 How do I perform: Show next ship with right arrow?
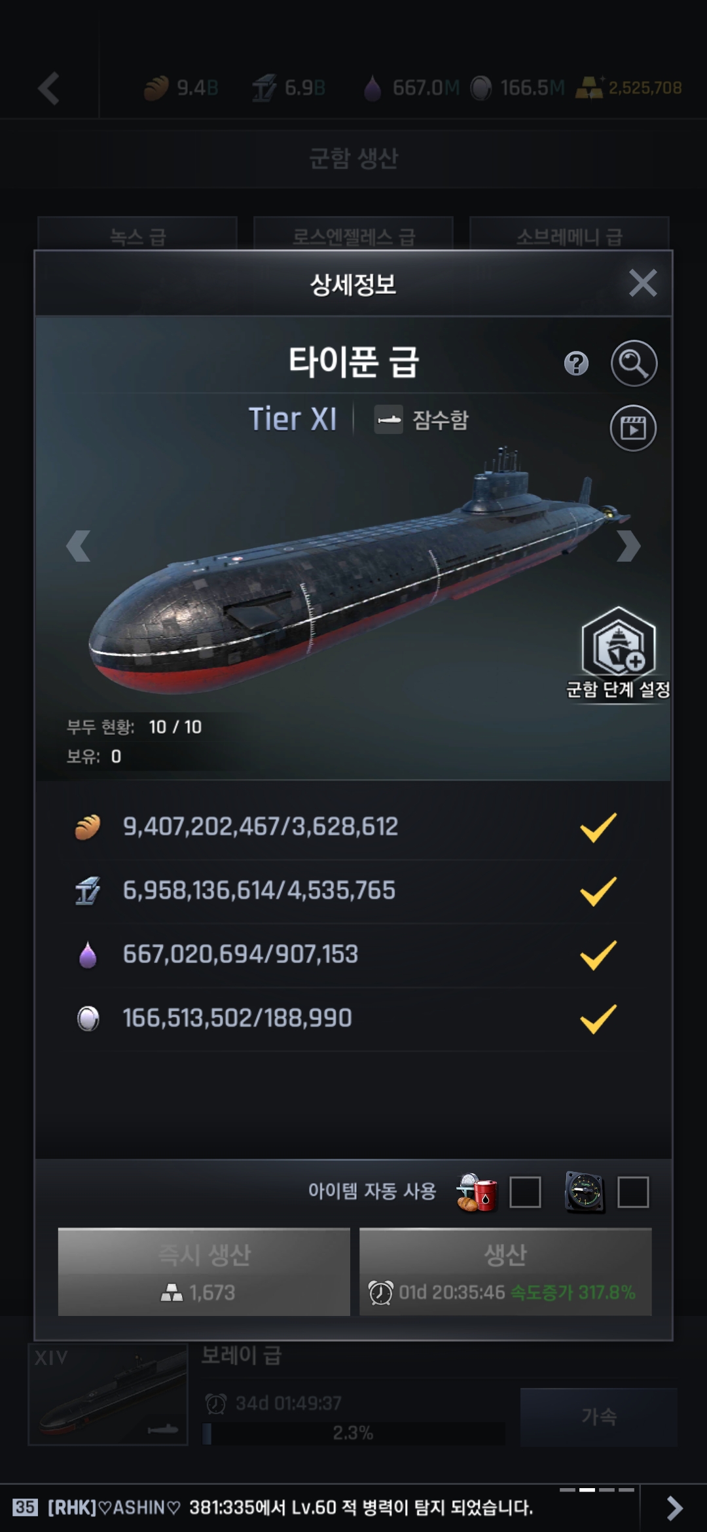pos(628,546)
